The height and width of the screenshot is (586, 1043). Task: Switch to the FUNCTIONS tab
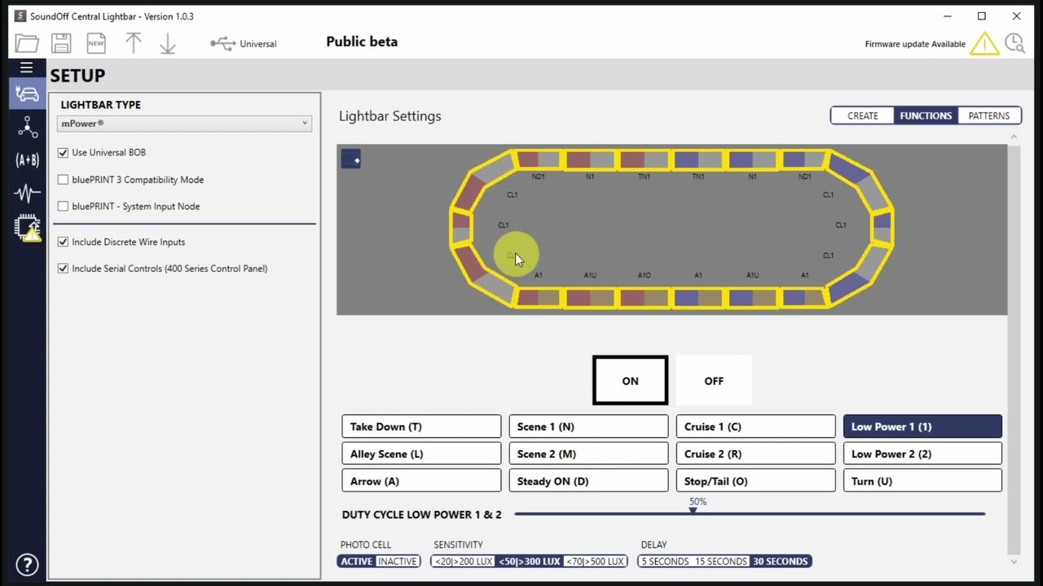(926, 116)
